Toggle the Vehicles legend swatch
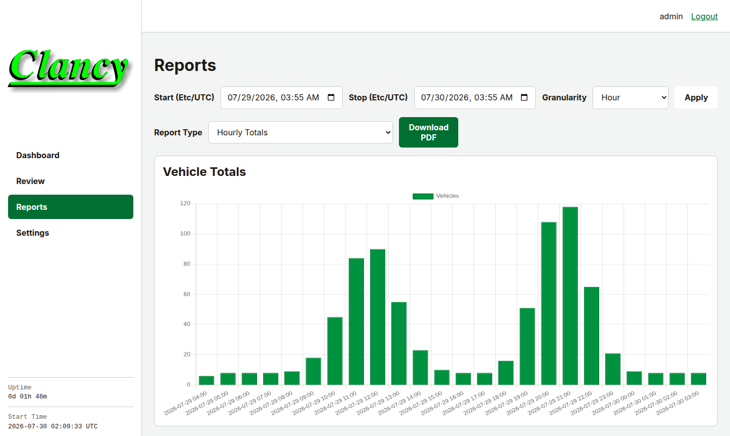 423,196
